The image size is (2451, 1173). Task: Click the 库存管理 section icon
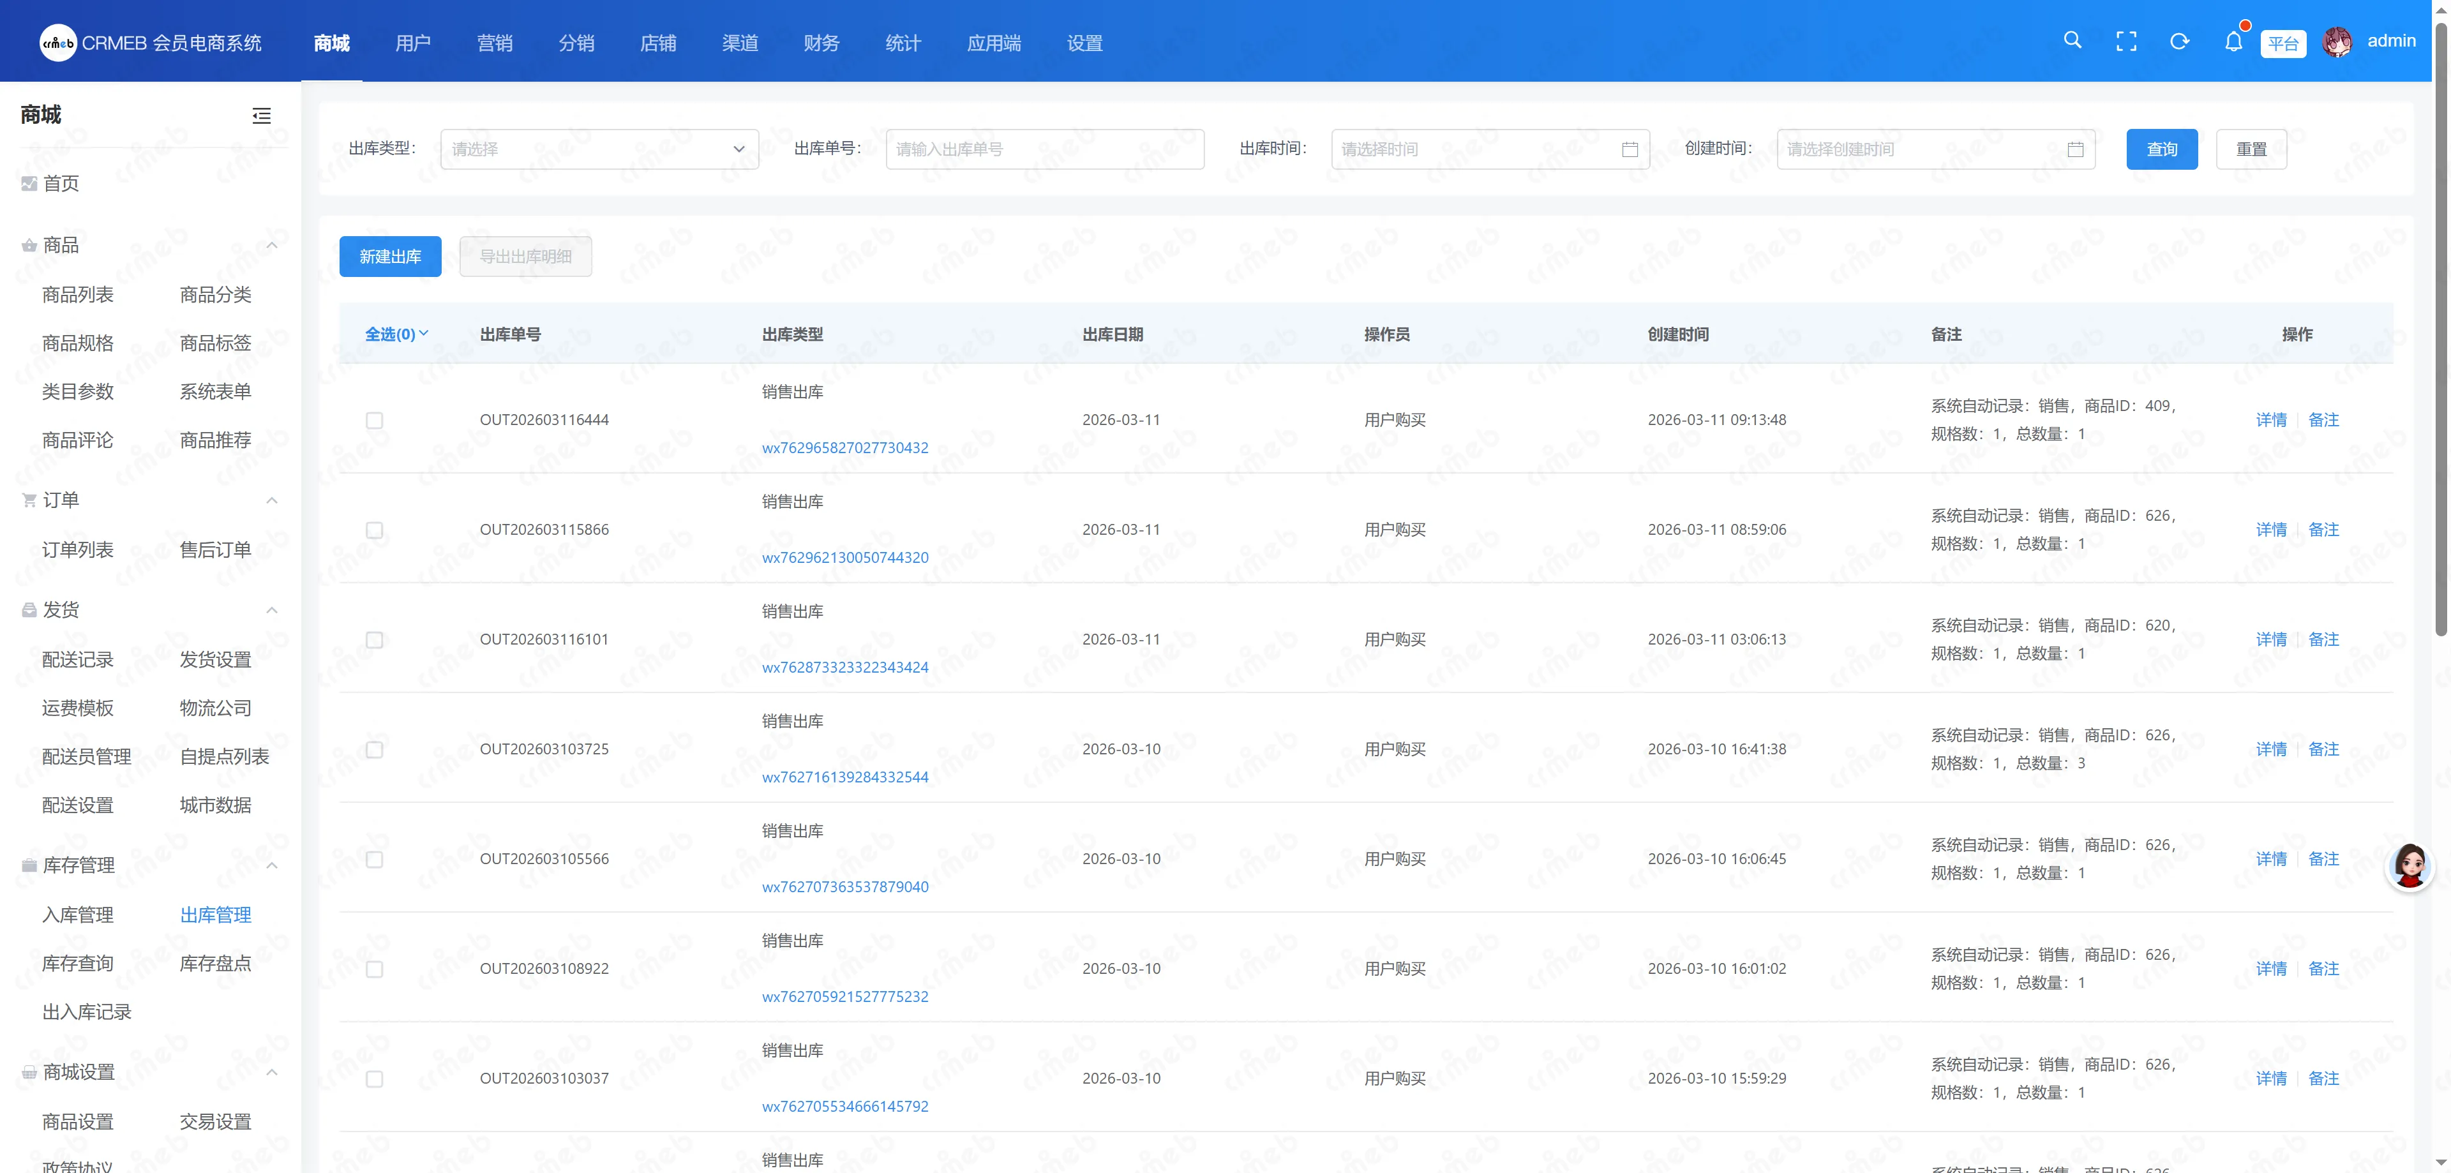coord(29,865)
